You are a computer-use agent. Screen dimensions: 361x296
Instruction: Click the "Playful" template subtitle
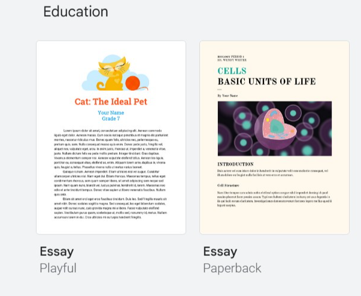tap(58, 267)
